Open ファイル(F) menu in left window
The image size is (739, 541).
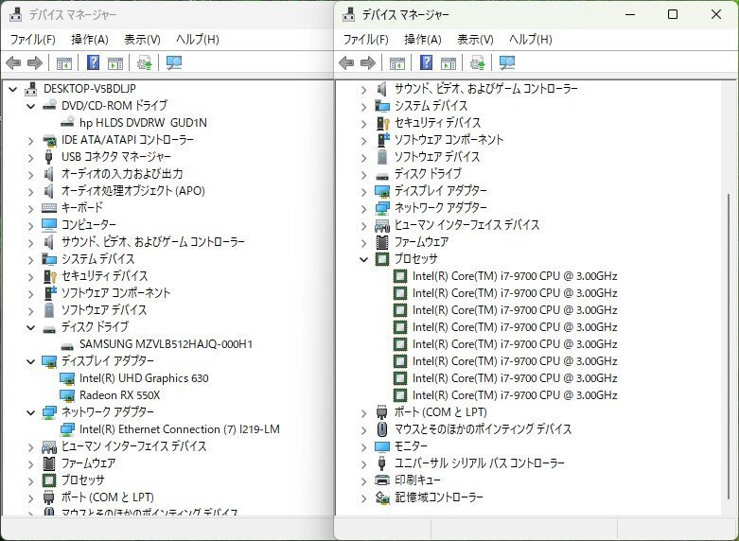32,40
